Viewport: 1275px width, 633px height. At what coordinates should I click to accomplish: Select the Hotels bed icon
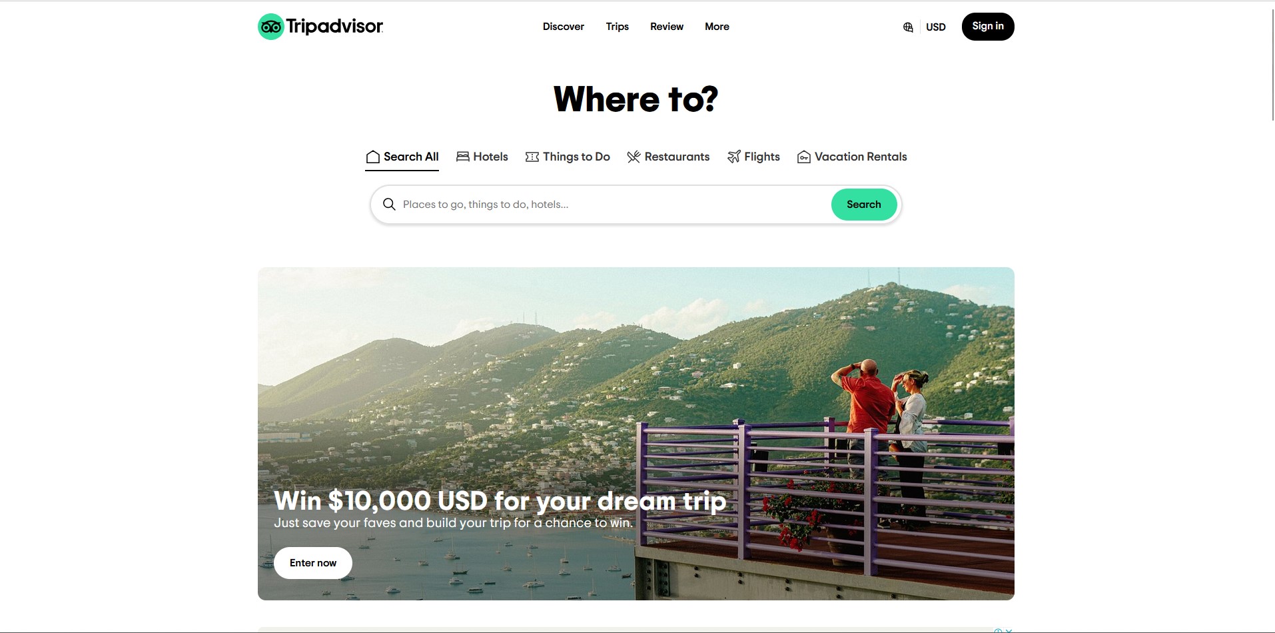463,157
